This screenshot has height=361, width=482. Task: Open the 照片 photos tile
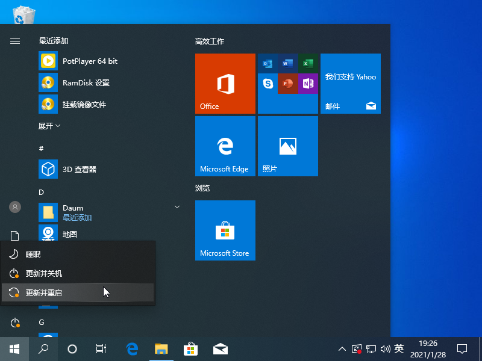pos(287,146)
